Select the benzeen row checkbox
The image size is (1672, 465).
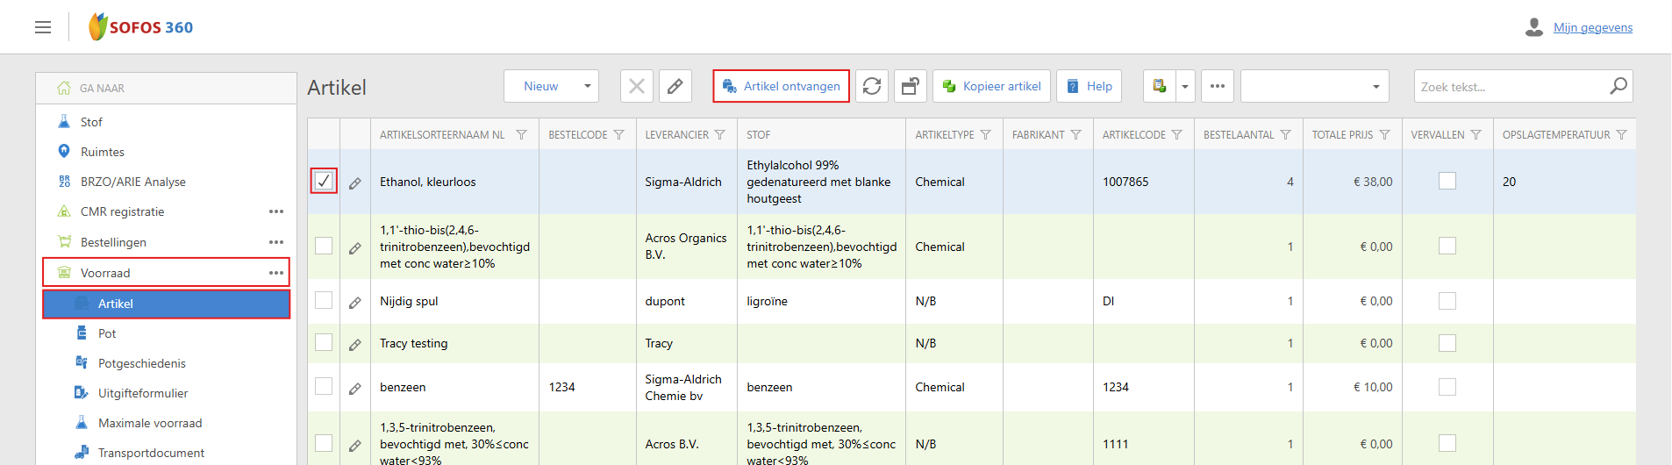[324, 387]
